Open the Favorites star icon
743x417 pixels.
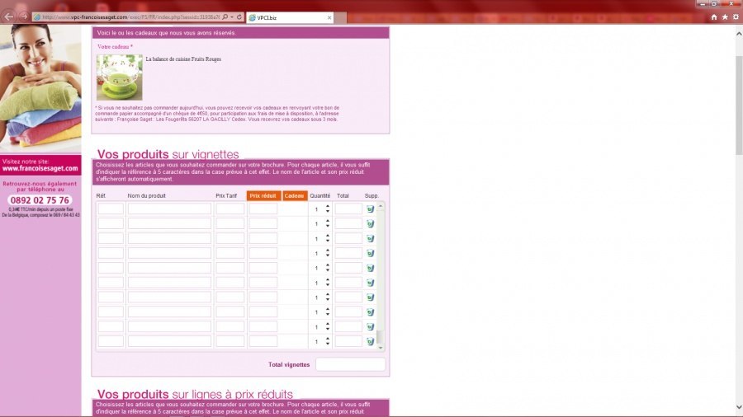(x=725, y=16)
